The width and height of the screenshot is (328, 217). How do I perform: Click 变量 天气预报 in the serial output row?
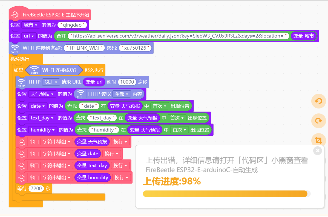click(92, 142)
